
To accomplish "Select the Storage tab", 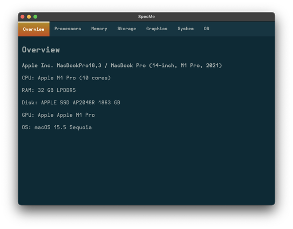I will (x=126, y=29).
